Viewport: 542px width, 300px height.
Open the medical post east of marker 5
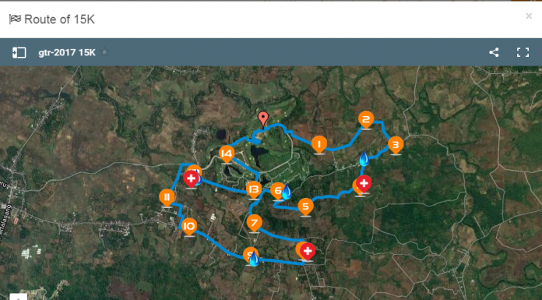tap(364, 184)
